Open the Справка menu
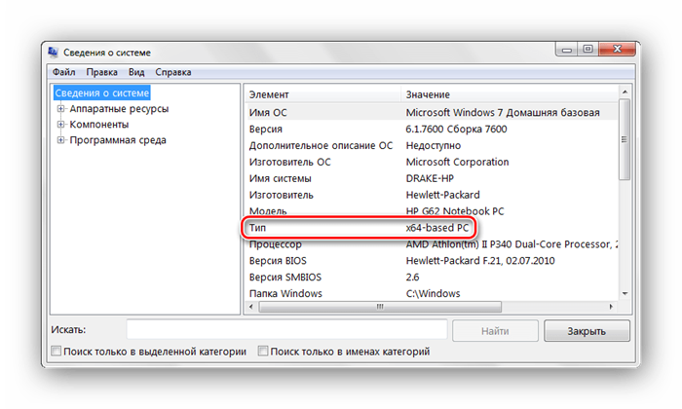Viewport: 682px width, 409px height. tap(173, 72)
